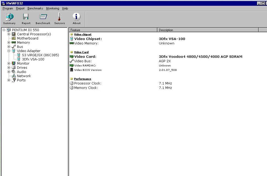Minimize the HWiNFO32 window

[x=259, y=3]
